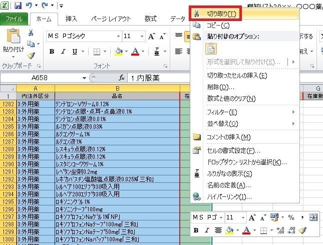Open the font size 11 dropdown in ribbon
This screenshot has width=323, height=245.
click(x=142, y=36)
